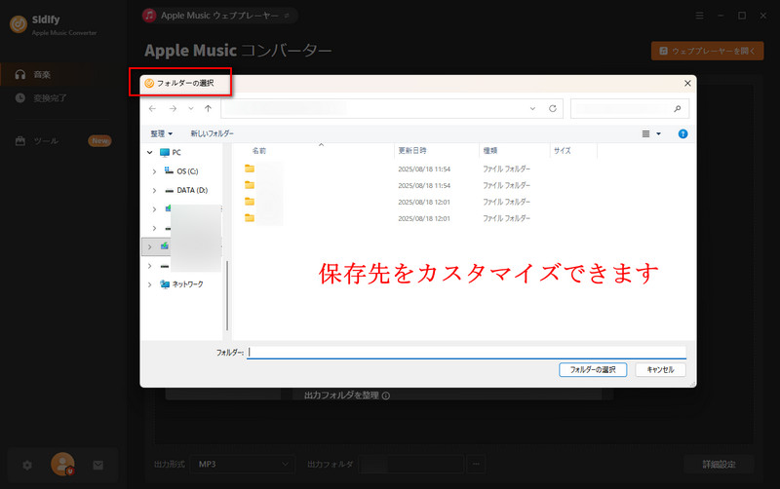Close the folder selection dialog
Viewport: 780px width, 489px height.
point(687,83)
